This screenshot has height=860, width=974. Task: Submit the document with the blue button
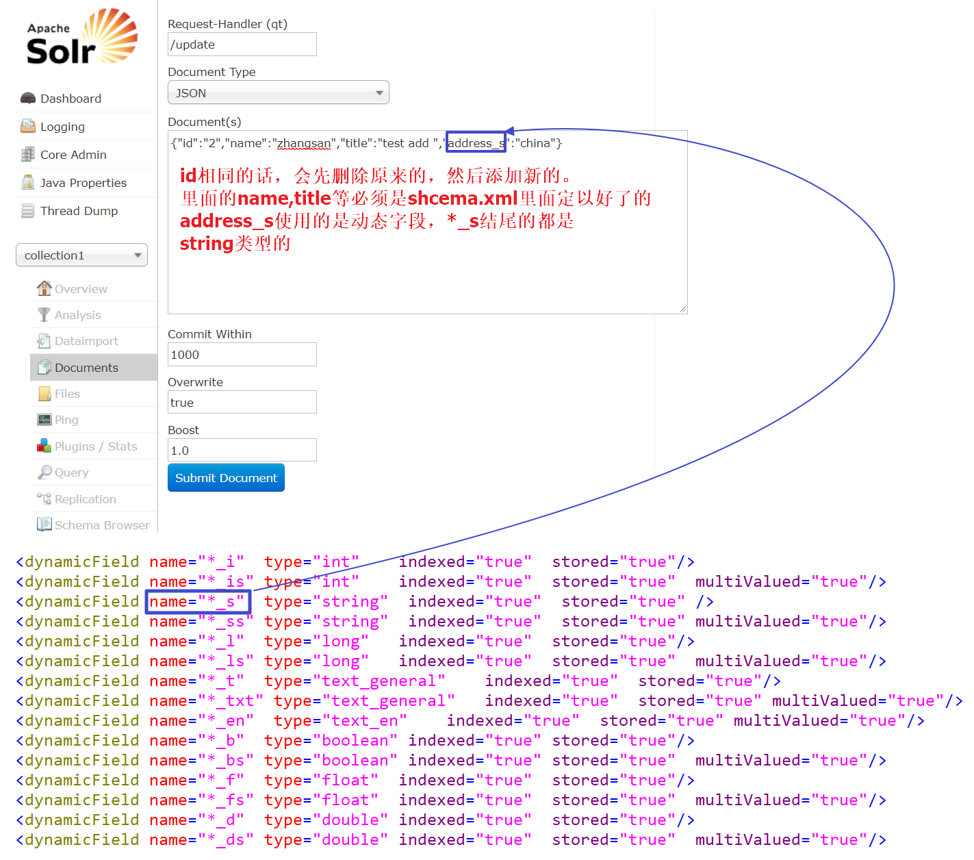226,478
